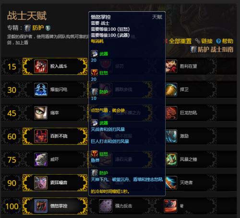This screenshot has height=218, width=240.
Task: Choose the 巨龙怒吼 talent icon
Action: [171, 113]
